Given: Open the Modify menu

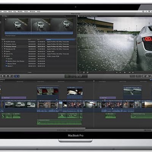Looking at the screenshot, I should click(x=20, y=11).
